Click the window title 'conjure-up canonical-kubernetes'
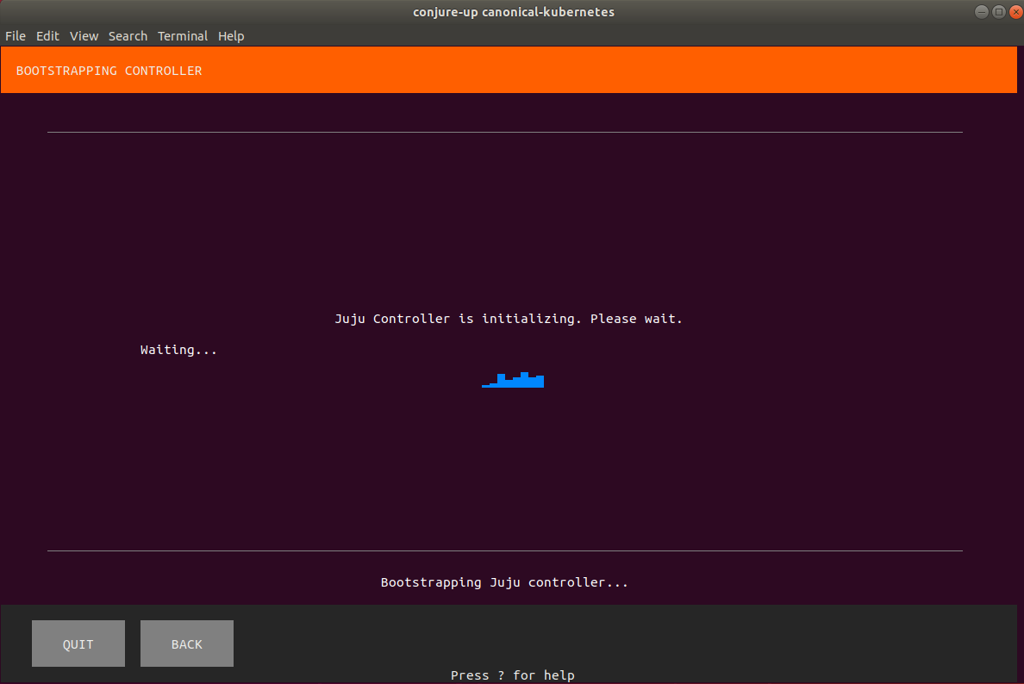The image size is (1024, 684). point(514,12)
